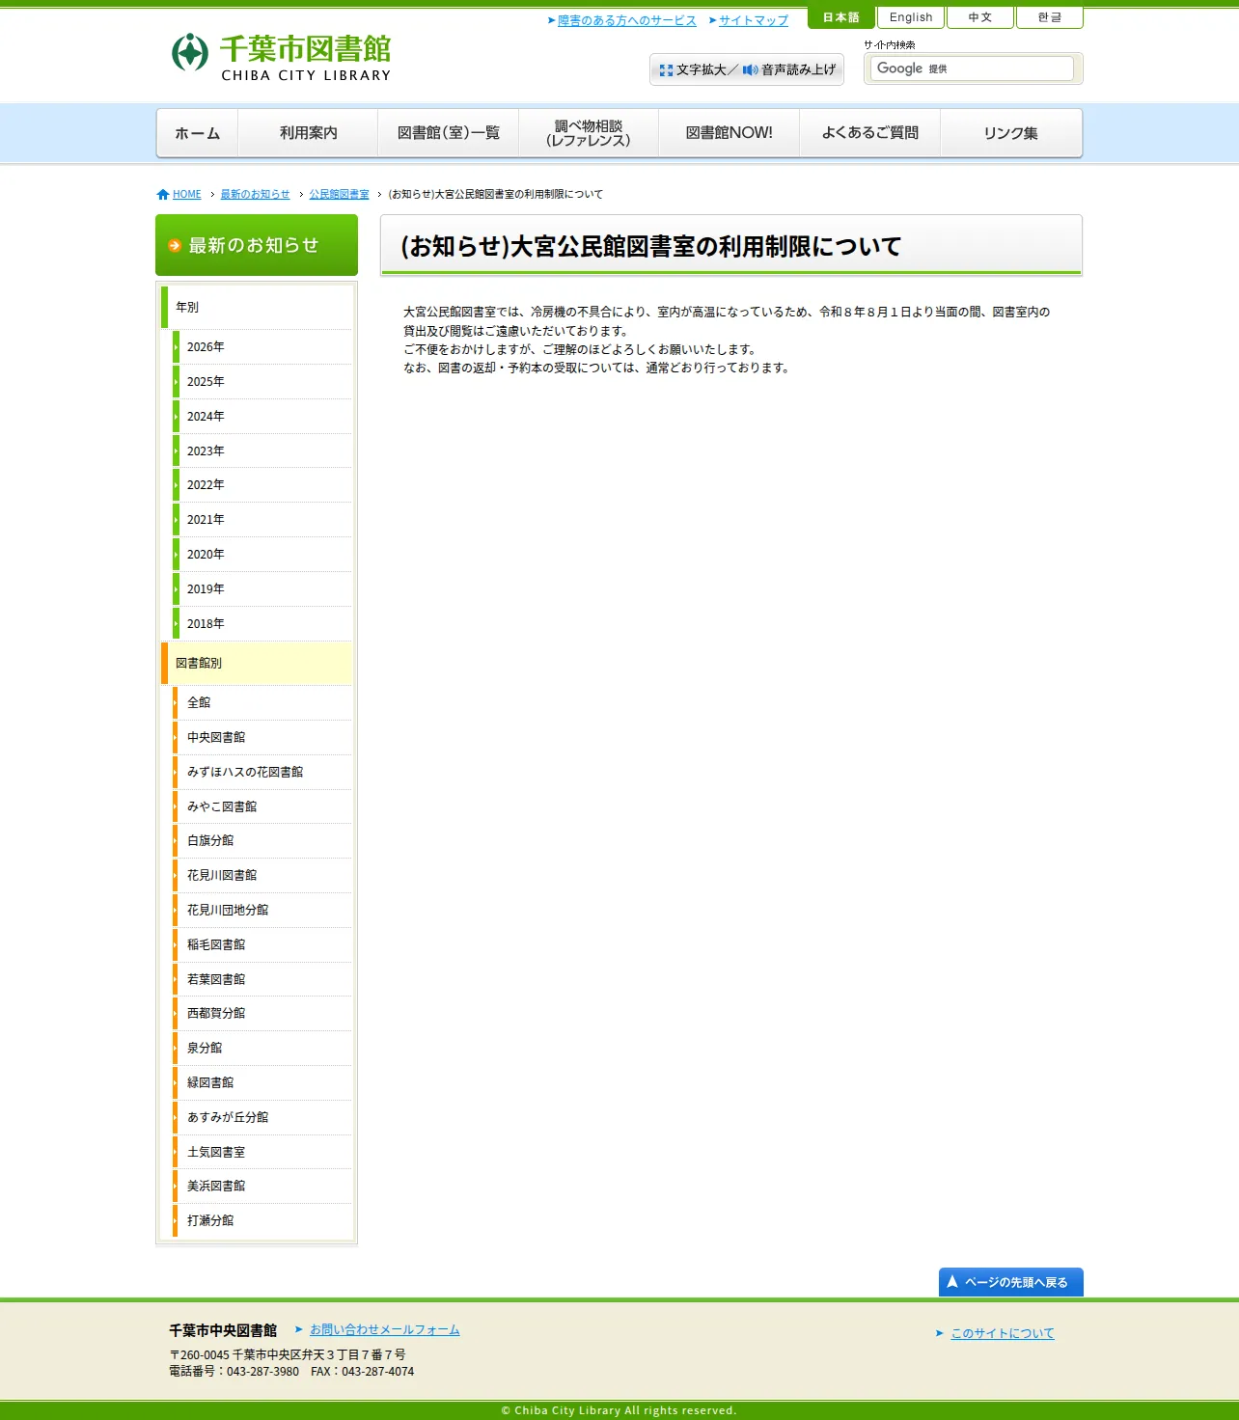Select みずほハスの花図書館 in the sidebar

tap(262, 772)
